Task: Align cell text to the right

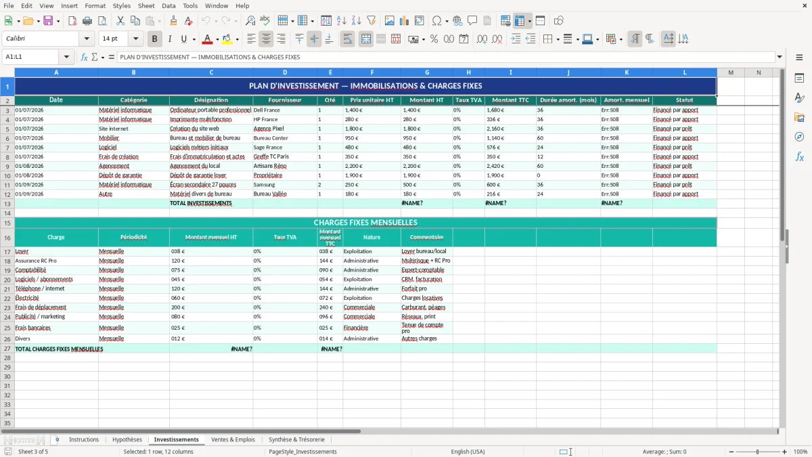Action: pyautogui.click(x=281, y=39)
